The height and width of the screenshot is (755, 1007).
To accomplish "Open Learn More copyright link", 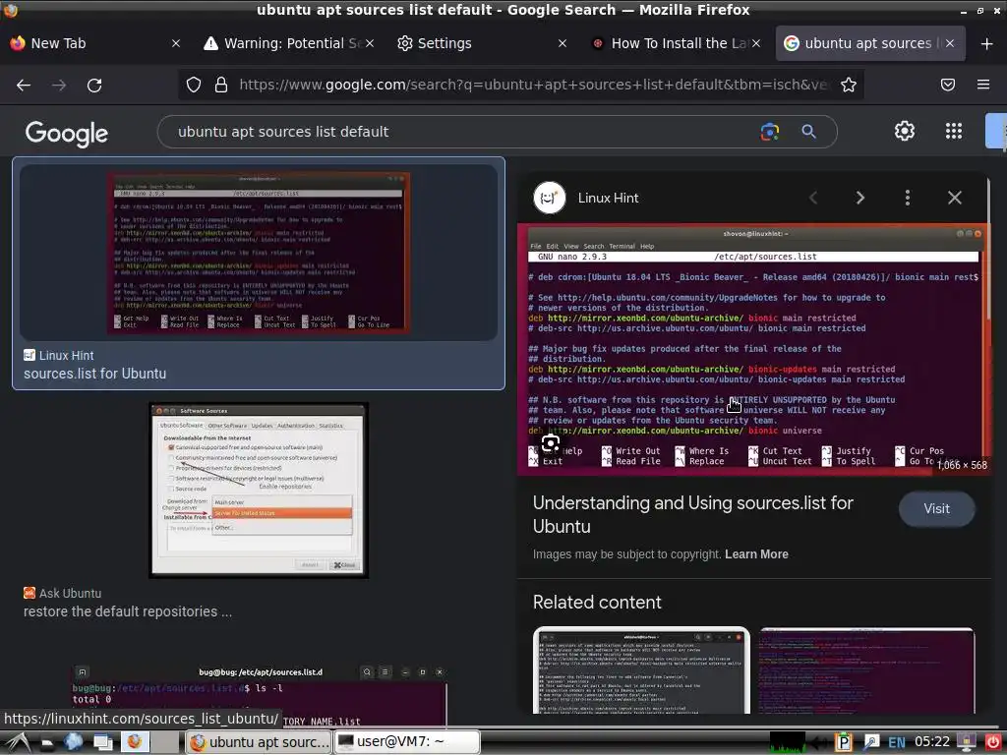I will (756, 554).
